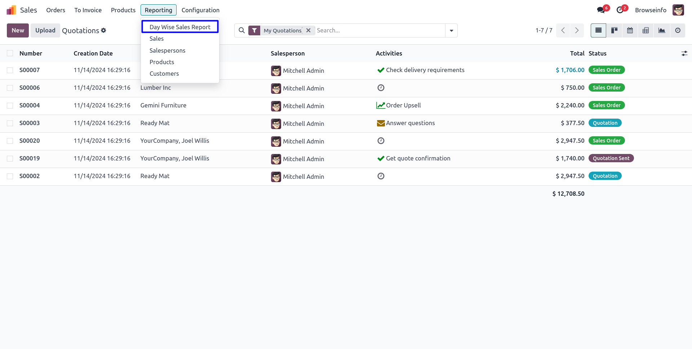Open optional columns settings icon
The width and height of the screenshot is (692, 349).
[684, 53]
